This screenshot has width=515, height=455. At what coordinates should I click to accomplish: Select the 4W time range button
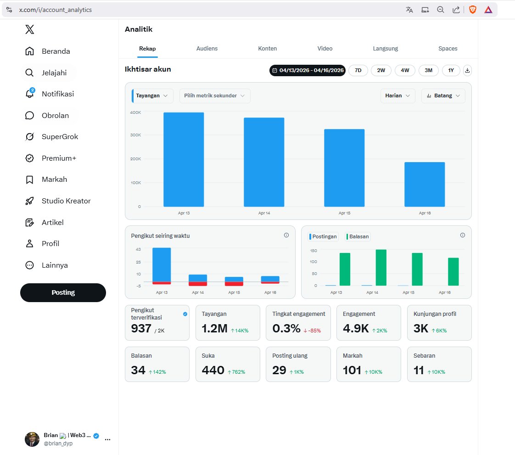(405, 70)
